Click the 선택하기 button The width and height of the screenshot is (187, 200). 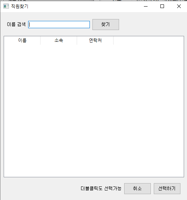click(x=167, y=189)
